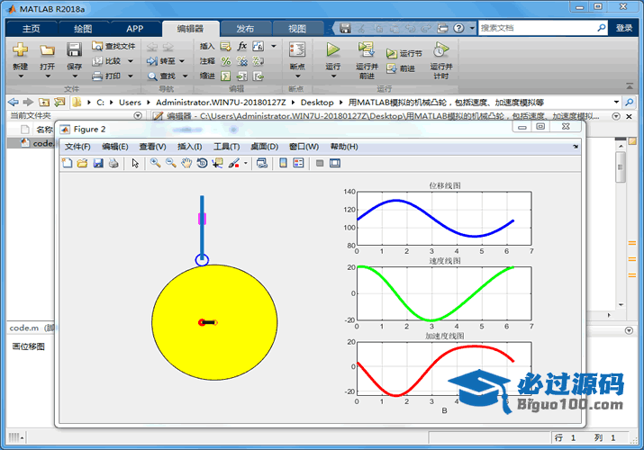Click the smart indent icon beside 缩进

tap(225, 76)
